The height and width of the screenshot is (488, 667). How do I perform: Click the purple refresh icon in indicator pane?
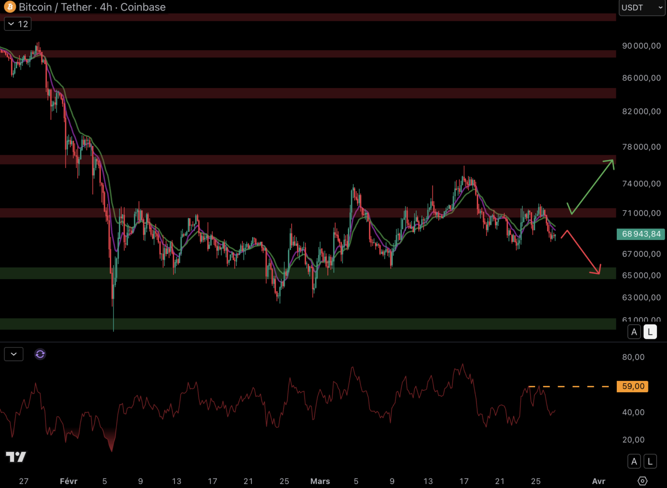[x=40, y=354]
